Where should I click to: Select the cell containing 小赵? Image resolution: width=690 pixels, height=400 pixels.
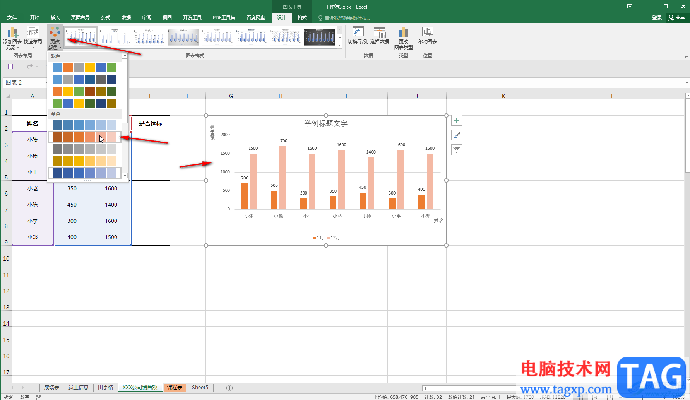[33, 188]
